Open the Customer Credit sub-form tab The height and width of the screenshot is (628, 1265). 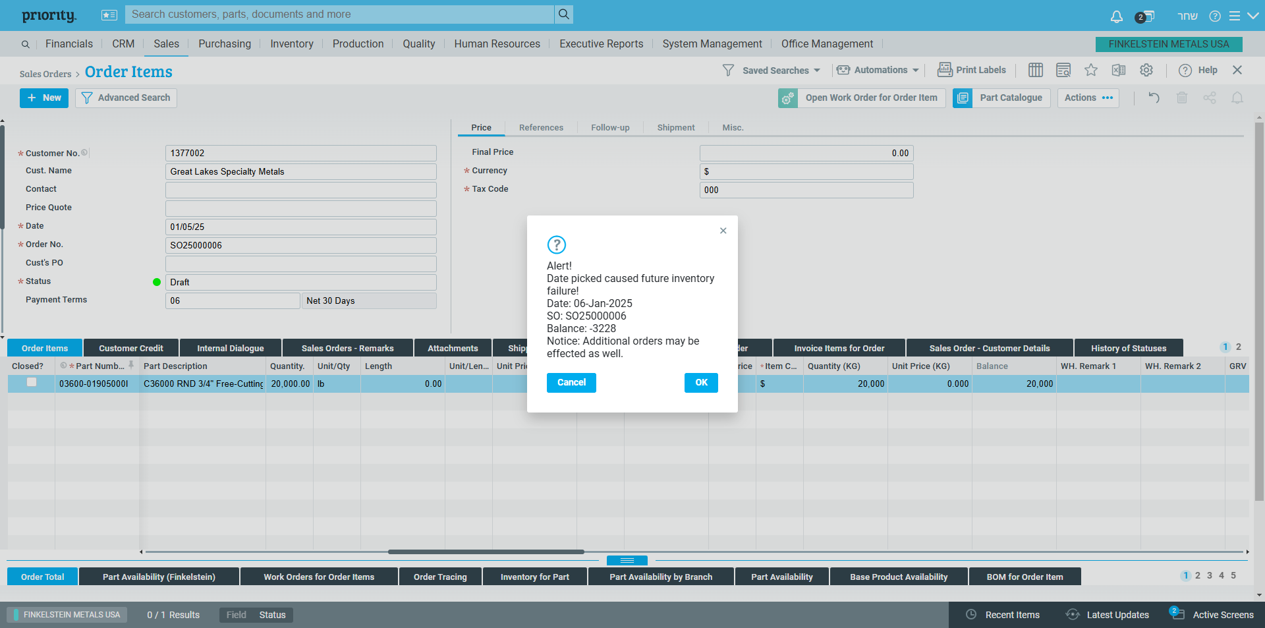click(x=131, y=348)
